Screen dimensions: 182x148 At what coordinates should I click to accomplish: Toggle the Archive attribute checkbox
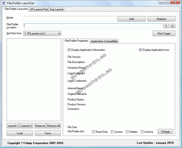[x=142, y=132]
